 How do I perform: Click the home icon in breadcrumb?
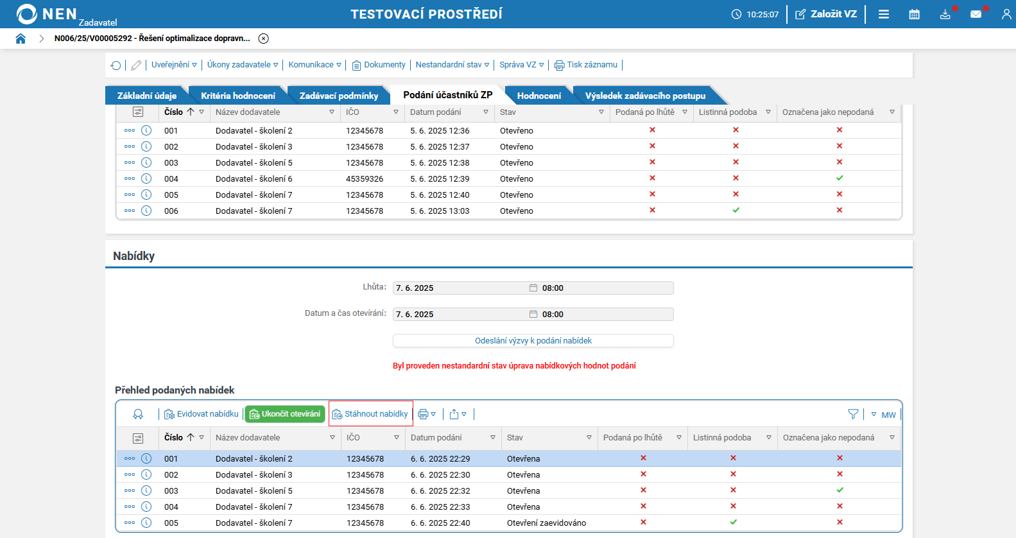[x=21, y=39]
